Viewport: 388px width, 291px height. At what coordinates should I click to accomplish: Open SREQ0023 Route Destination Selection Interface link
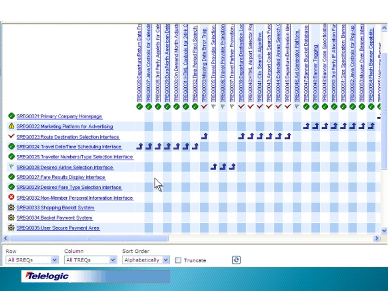click(x=68, y=137)
